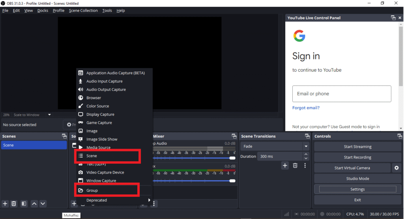Float the YouTube Live Control Panel dock

click(393, 17)
